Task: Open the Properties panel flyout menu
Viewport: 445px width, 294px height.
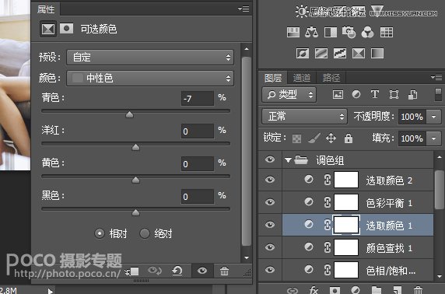Action: (x=244, y=9)
